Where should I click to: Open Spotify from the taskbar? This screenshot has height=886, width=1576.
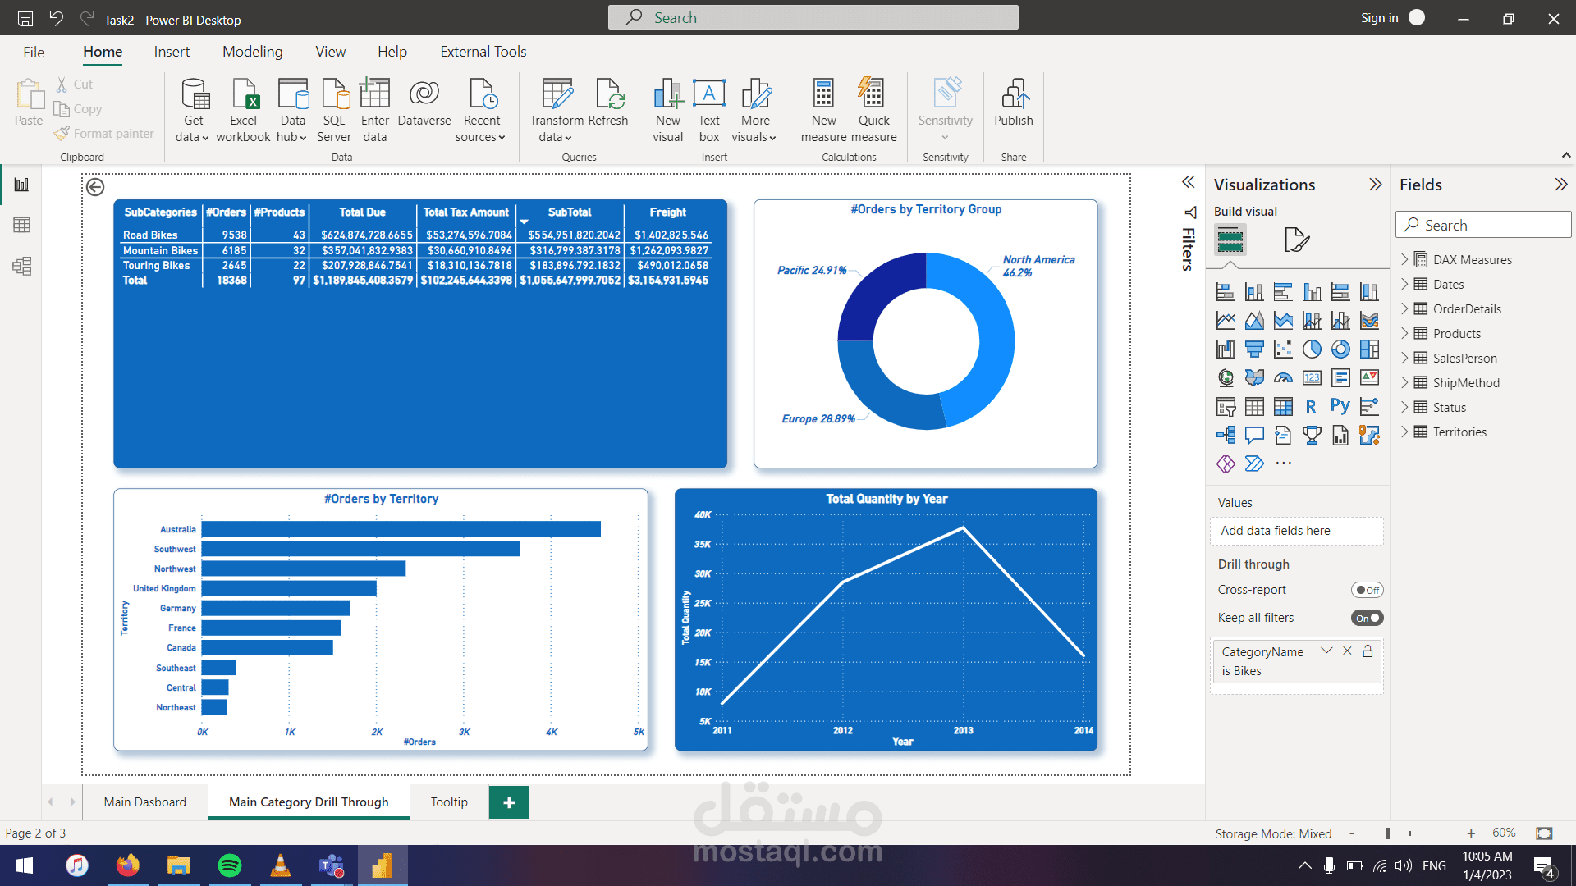tap(229, 865)
